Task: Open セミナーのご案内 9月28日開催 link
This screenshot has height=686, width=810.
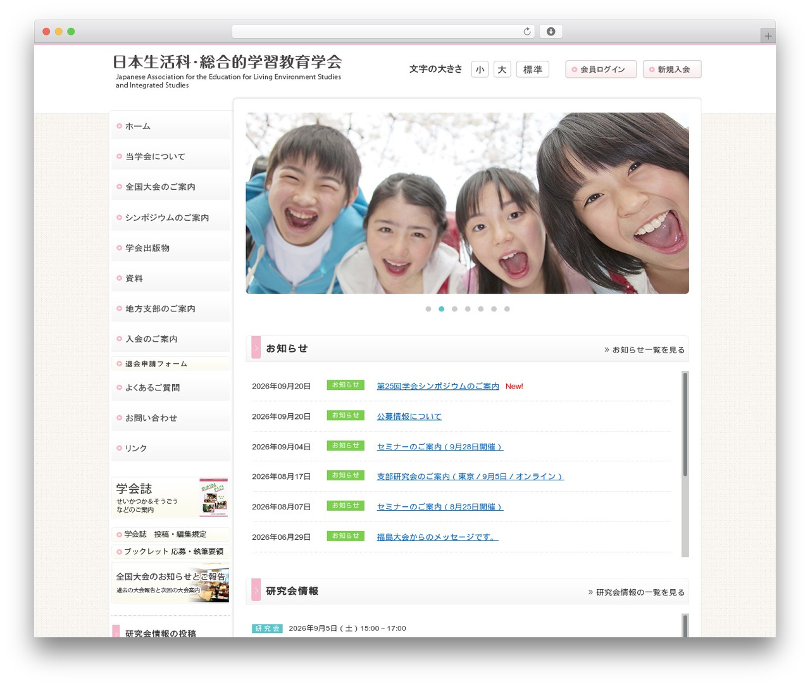Action: pyautogui.click(x=440, y=447)
